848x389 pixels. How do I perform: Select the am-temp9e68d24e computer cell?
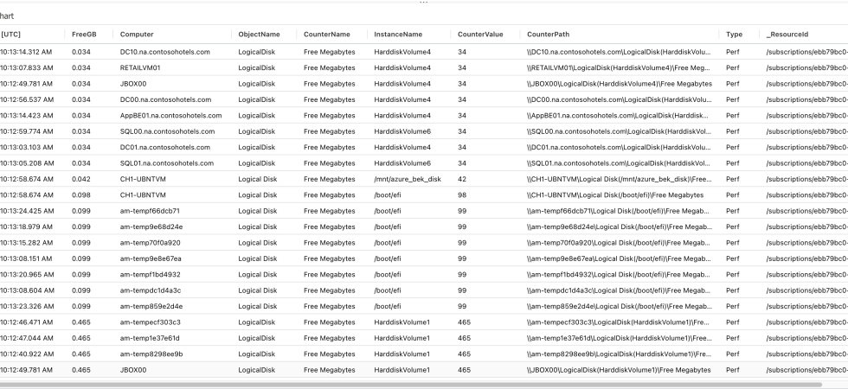151,226
